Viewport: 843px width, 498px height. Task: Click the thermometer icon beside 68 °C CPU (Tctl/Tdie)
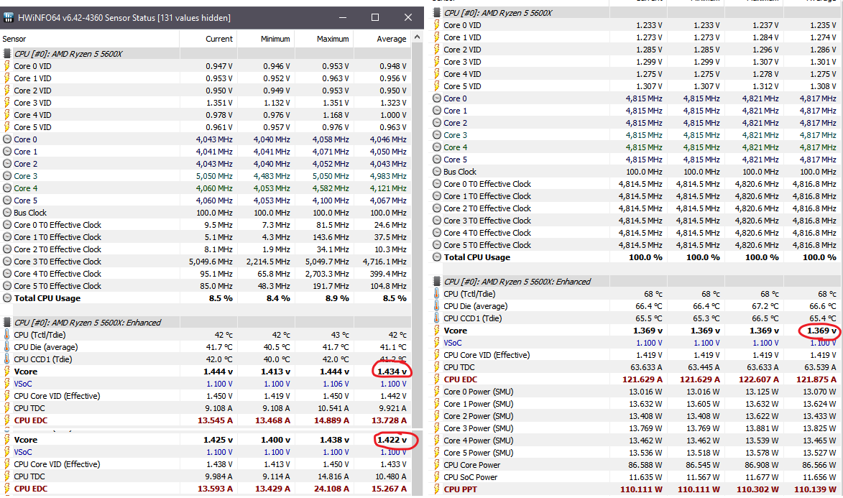tap(438, 294)
